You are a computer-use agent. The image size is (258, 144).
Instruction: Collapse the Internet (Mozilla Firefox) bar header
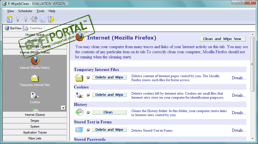point(35,52)
